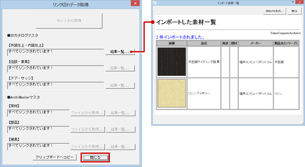
Task: Click ファイルから取得 for 素材
Action: pos(87,113)
